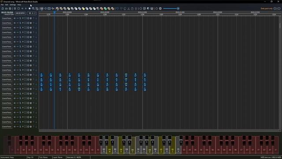Screen dimensions: 282x159
Task: Toggle lock on the bottom layer
Action: click(20, 127)
